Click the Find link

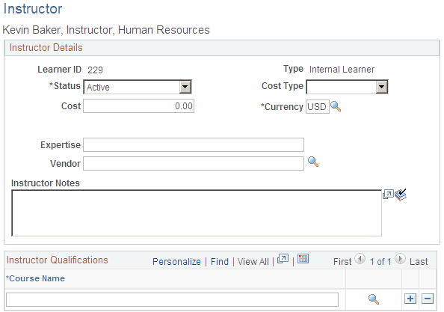(x=220, y=261)
